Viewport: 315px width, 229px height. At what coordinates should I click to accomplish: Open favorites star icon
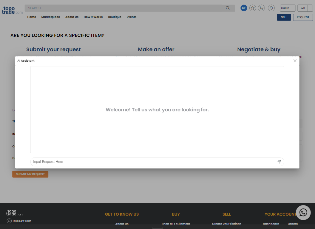[253, 8]
